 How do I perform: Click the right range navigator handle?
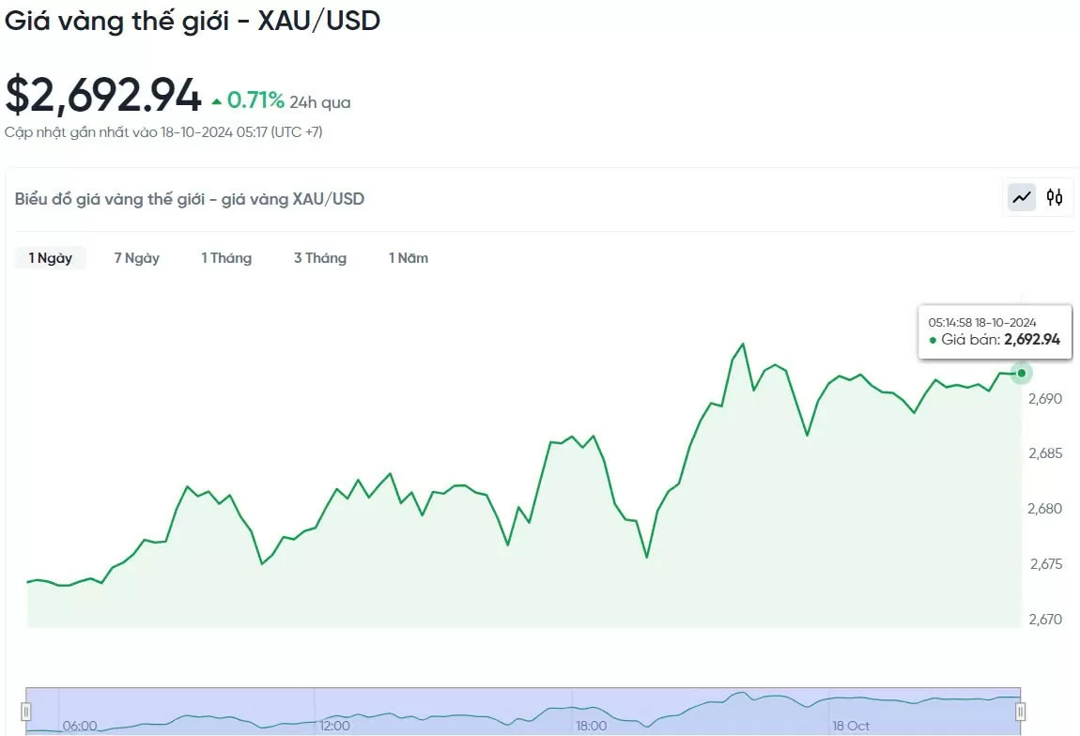click(1020, 712)
